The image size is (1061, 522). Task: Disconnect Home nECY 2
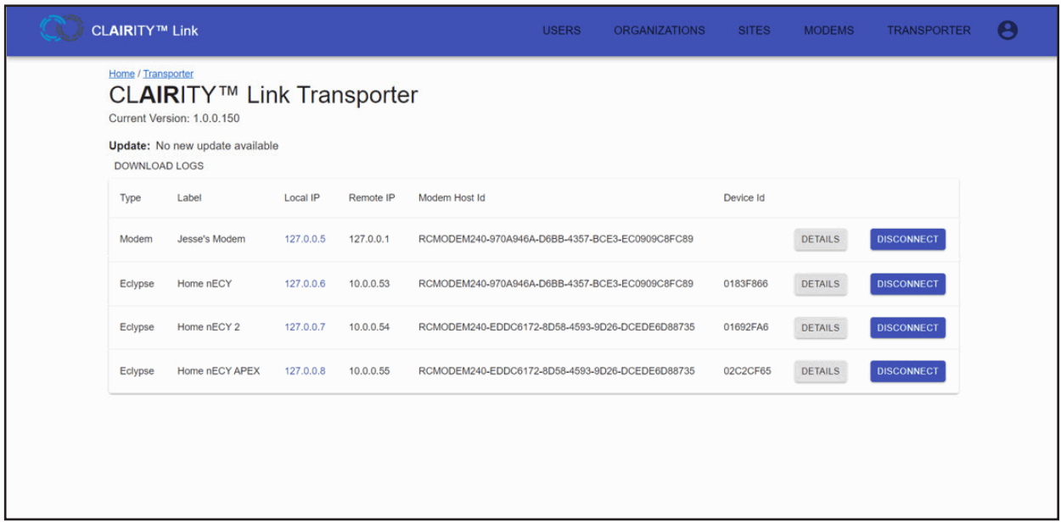tap(907, 328)
